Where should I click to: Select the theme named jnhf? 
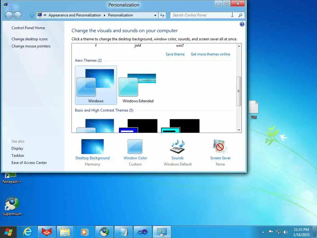pyautogui.click(x=138, y=46)
